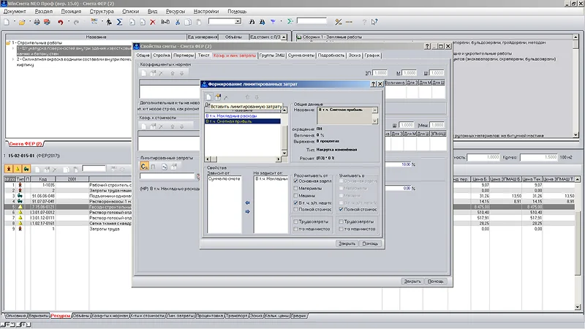Click left blue arrow between dependency lists

click(247, 203)
